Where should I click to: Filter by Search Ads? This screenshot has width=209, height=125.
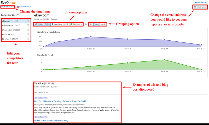coord(60,24)
